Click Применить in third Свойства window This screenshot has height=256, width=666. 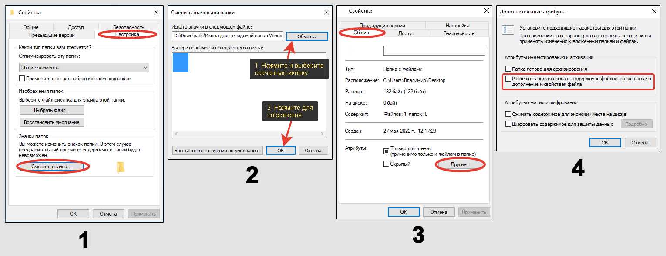point(474,212)
